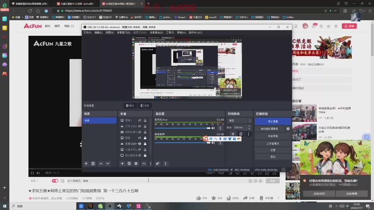The image size is (374, 210).
Task: Adjust 桌面音频 volume slider
Action: (x=182, y=143)
